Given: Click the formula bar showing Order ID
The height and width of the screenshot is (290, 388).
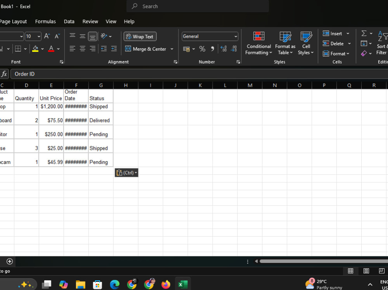Looking at the screenshot, I should click(x=199, y=74).
